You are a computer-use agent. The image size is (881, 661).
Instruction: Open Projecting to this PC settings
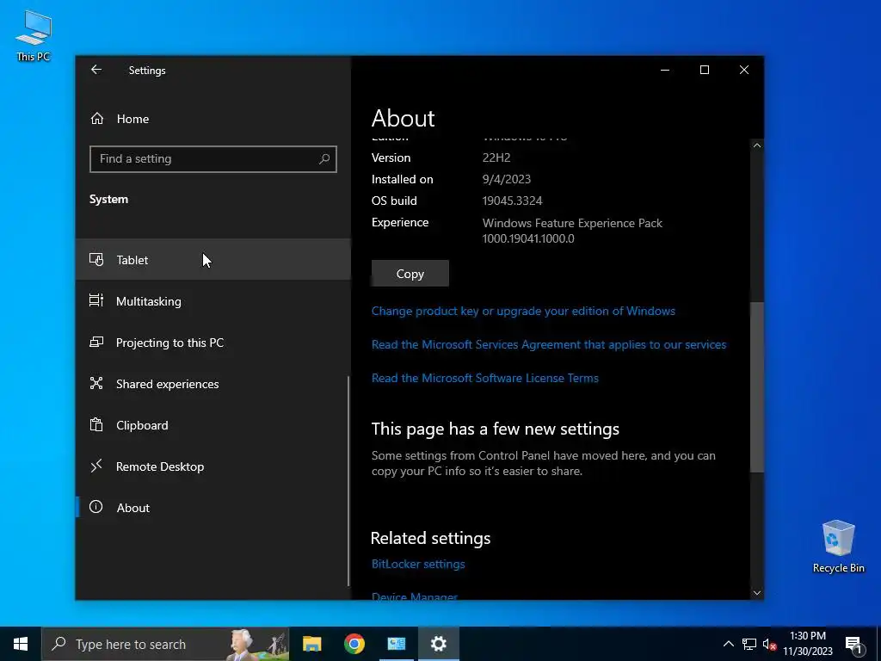pos(213,343)
